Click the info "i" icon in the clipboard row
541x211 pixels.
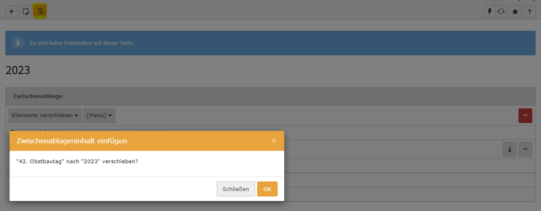509,149
